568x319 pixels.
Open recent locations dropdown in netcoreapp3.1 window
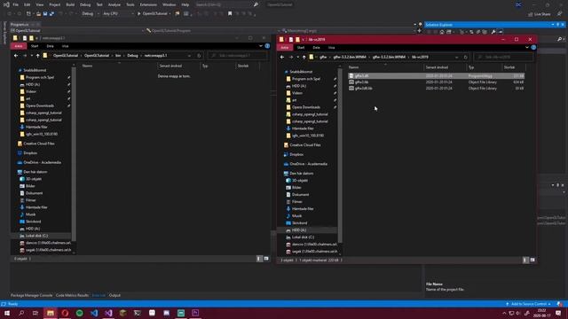tap(32, 56)
